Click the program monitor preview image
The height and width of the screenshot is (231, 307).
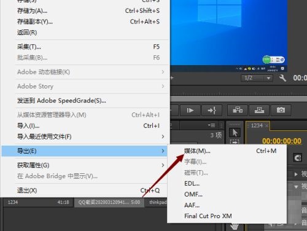pos(228,36)
